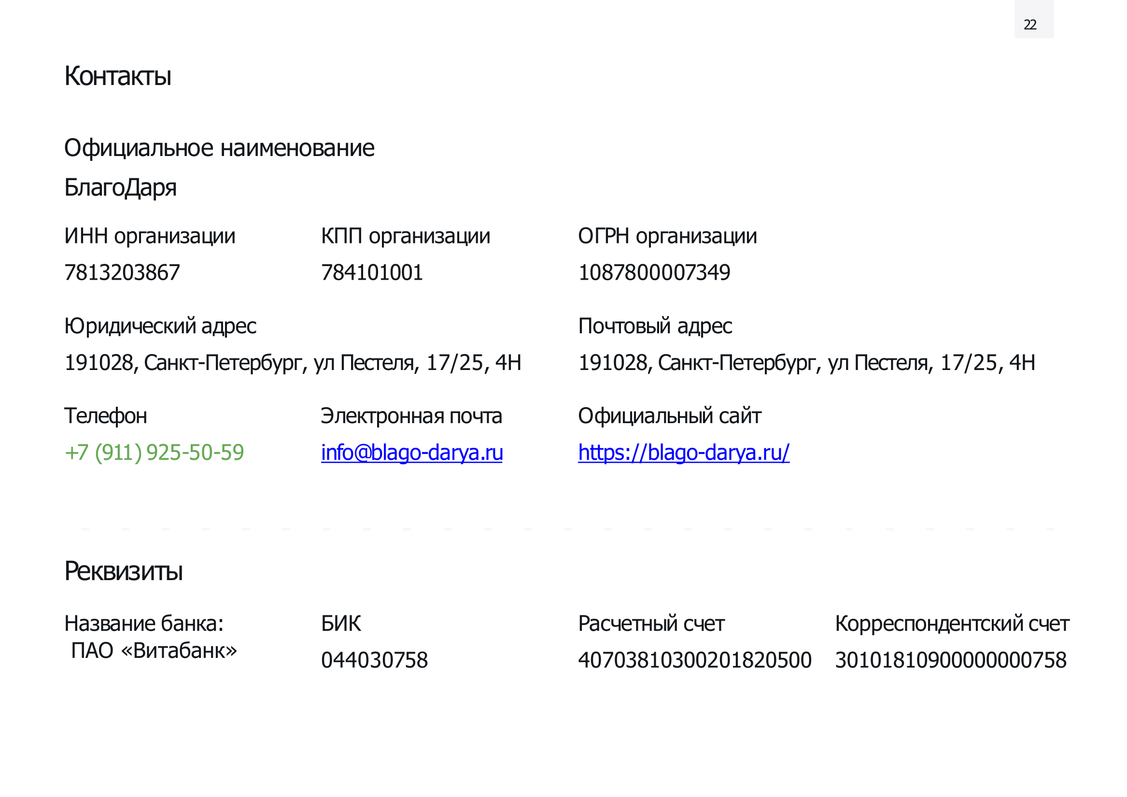Click the BIK value 044030758

pyautogui.click(x=375, y=660)
